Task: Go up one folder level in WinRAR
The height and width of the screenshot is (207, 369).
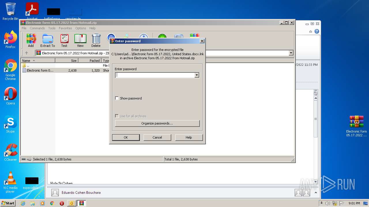Action: pos(27,53)
